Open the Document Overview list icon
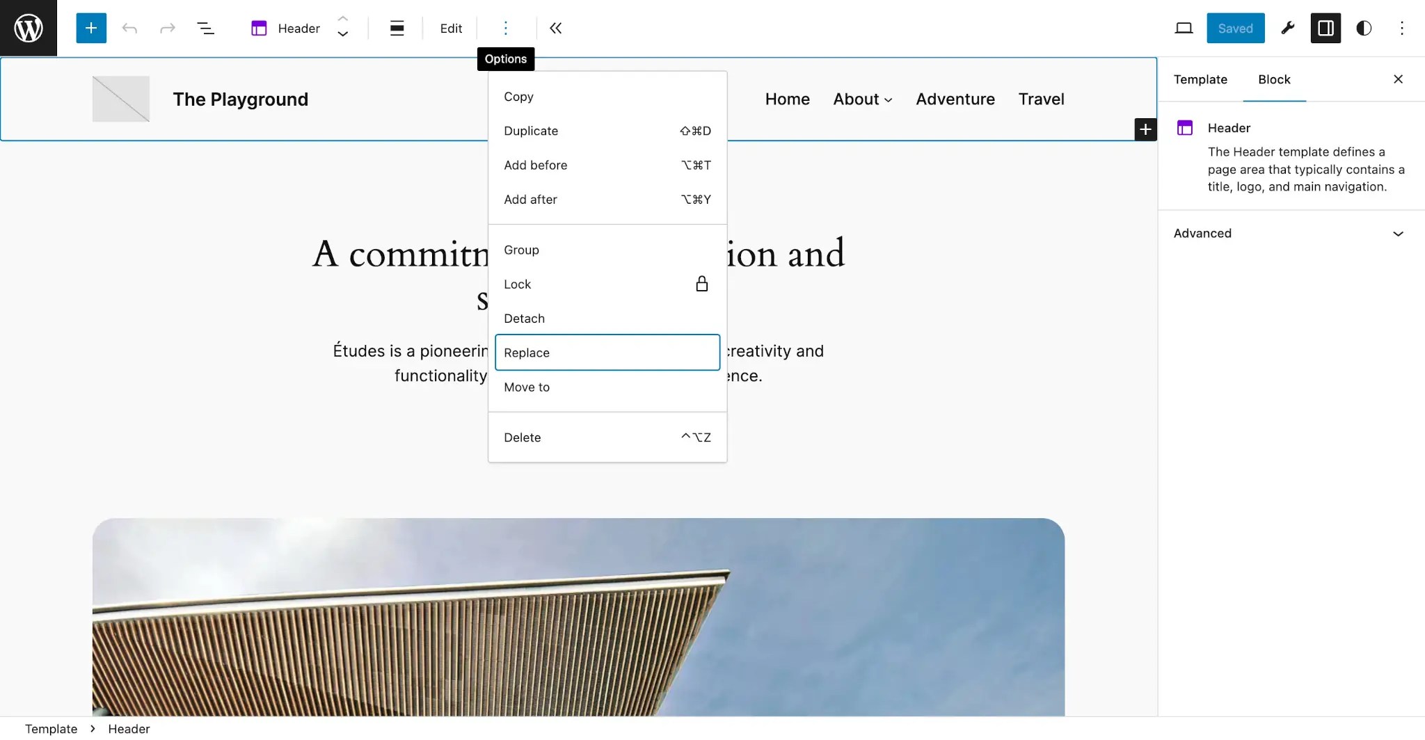Image resolution: width=1425 pixels, height=740 pixels. (x=205, y=28)
